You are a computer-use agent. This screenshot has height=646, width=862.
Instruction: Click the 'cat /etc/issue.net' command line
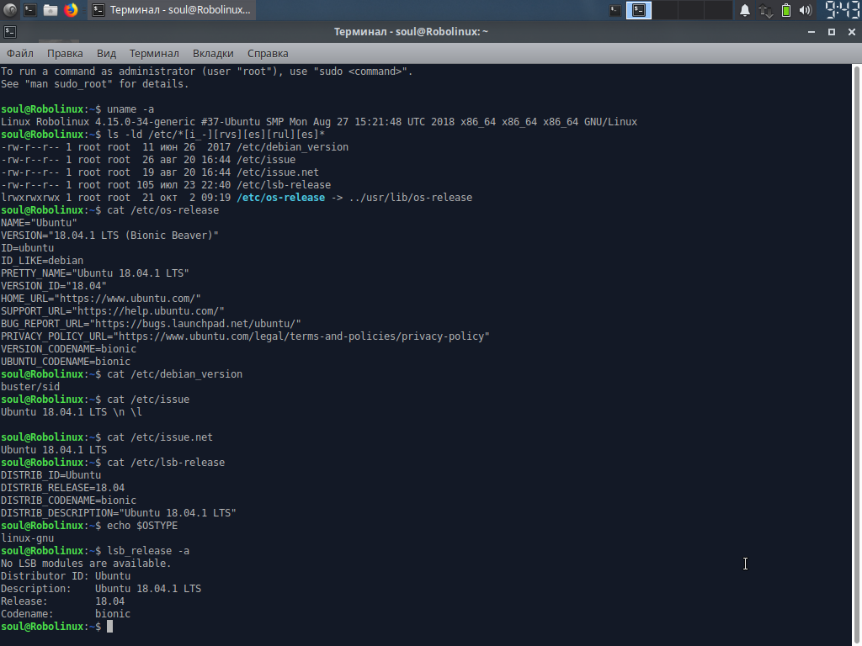107,437
